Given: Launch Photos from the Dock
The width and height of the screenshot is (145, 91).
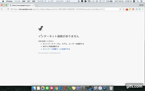Looking at the screenshot, I should pos(43,88).
